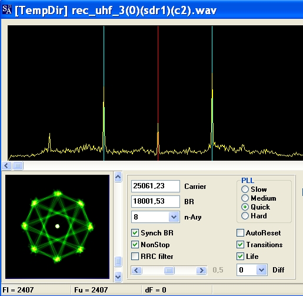Click the RRC slider right arrow button
This screenshot has width=303, height=296.
(x=201, y=270)
